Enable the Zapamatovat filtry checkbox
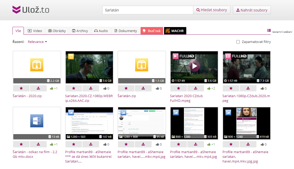Screen dimensions: 294x169 tap(238, 42)
